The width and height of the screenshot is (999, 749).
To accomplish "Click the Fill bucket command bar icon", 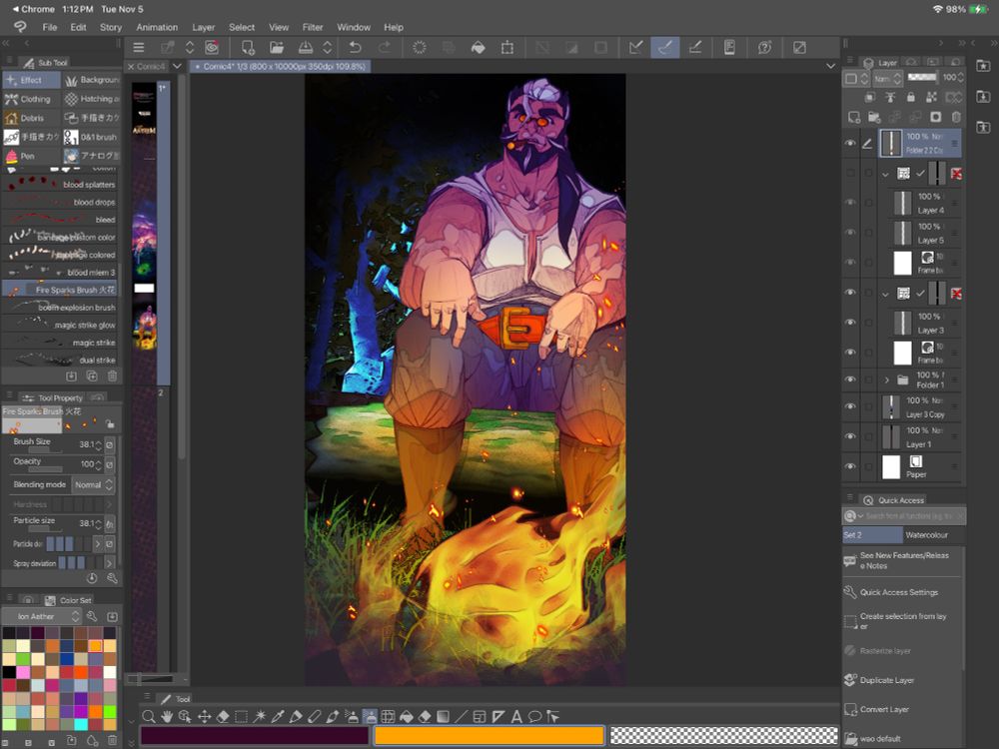I will (478, 47).
